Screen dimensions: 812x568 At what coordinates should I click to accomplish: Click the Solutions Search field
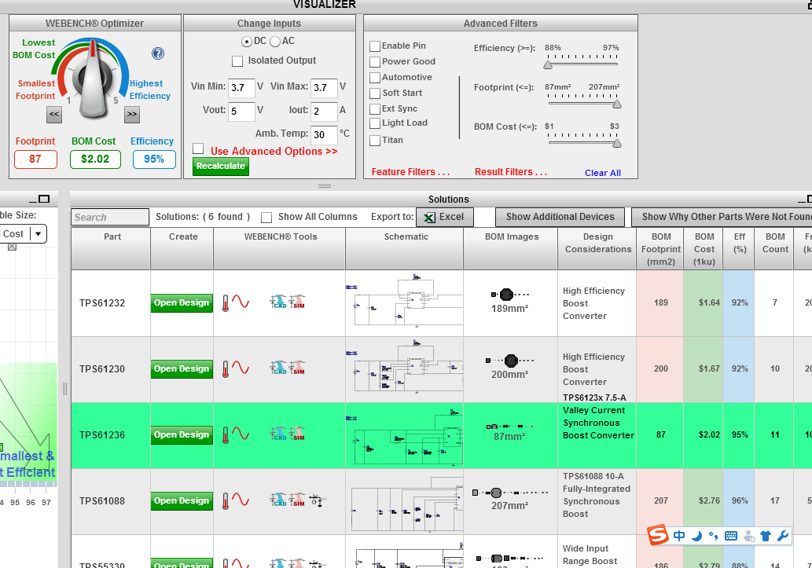tap(110, 217)
